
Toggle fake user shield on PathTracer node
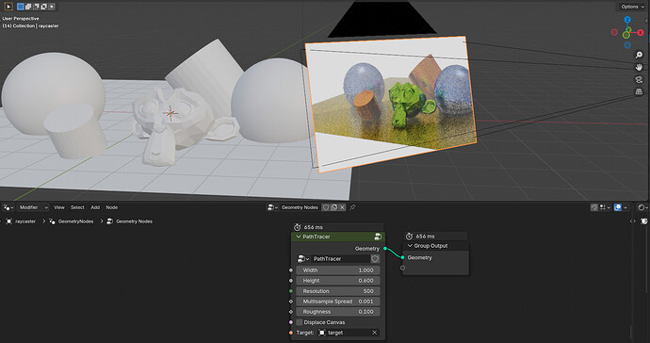(x=375, y=259)
